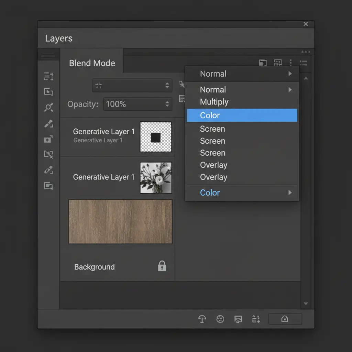
Task: Click the monitor icon in bottom toolbar
Action: 238,319
